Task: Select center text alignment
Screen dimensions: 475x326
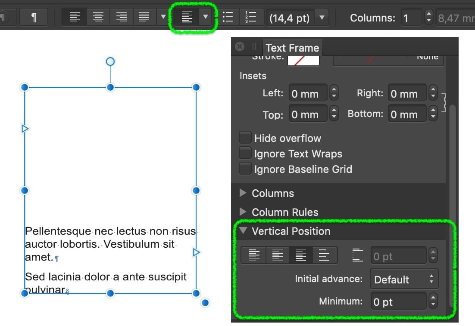Action: pos(97,17)
